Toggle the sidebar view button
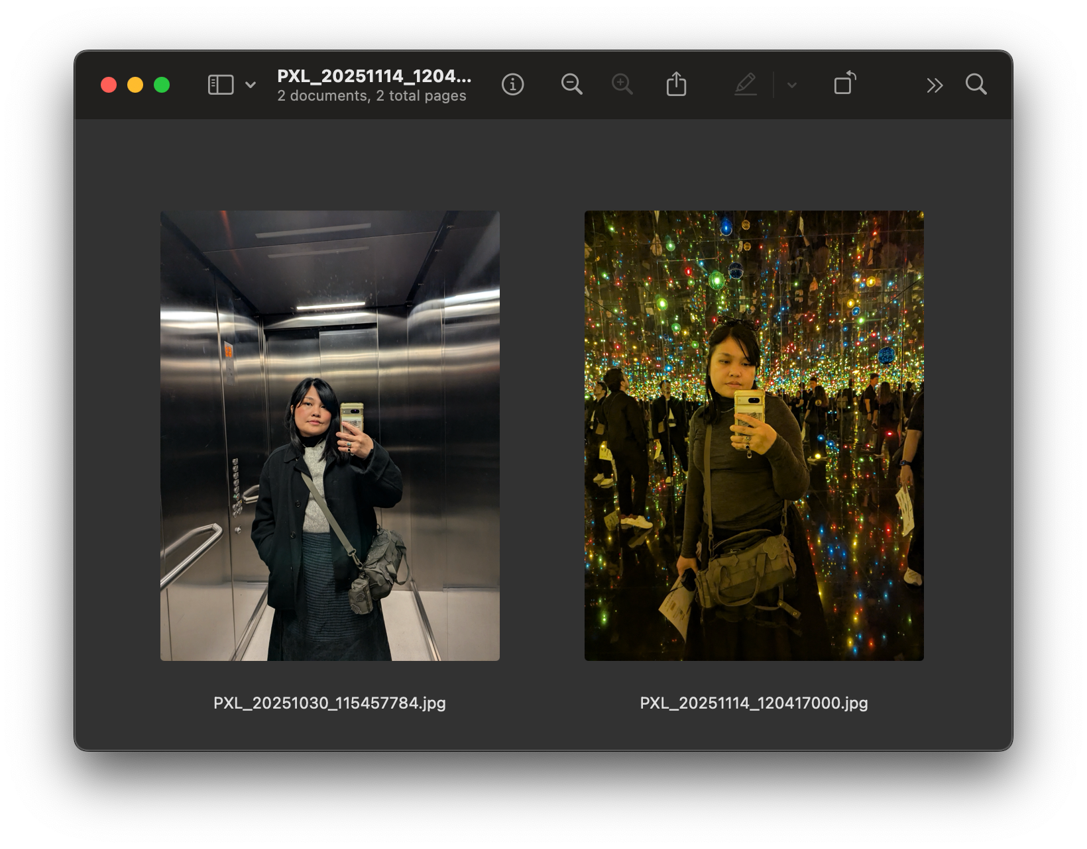Image resolution: width=1087 pixels, height=849 pixels. 221,85
